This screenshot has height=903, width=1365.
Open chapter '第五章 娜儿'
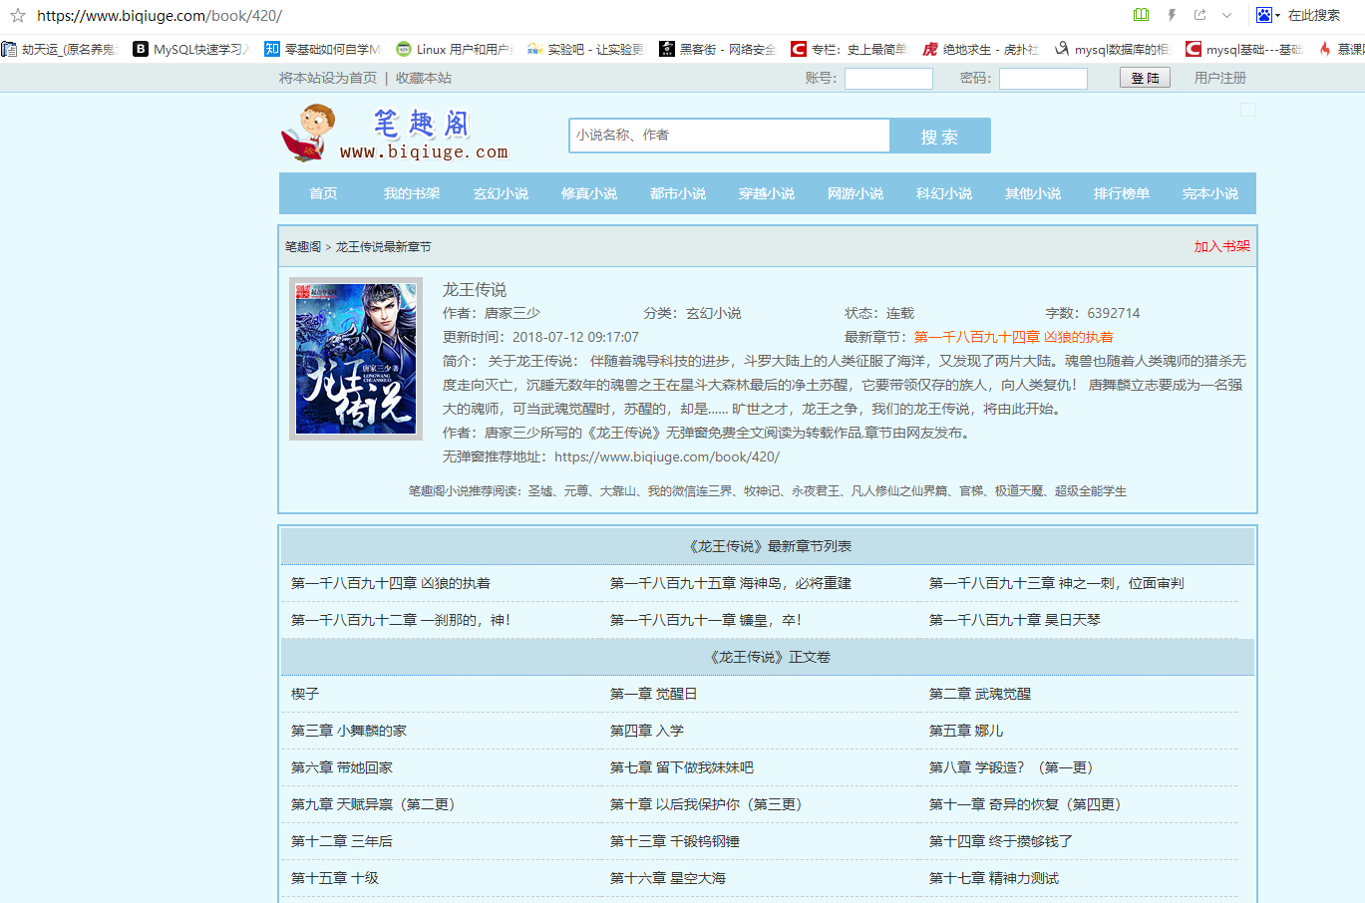tap(966, 731)
